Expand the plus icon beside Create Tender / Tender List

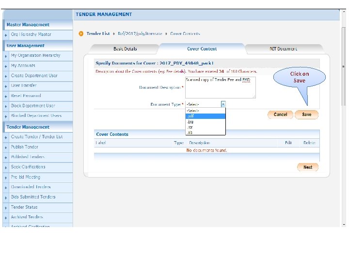click(x=6, y=137)
